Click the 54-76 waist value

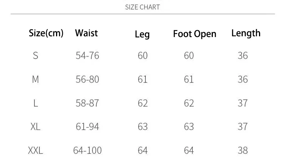tap(87, 56)
